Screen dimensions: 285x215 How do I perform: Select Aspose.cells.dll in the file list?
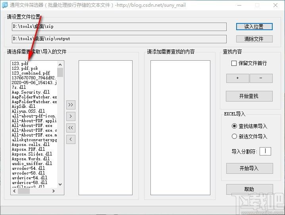(31, 144)
